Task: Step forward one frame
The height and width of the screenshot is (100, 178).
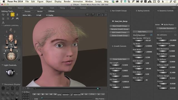Action: (x=55, y=94)
